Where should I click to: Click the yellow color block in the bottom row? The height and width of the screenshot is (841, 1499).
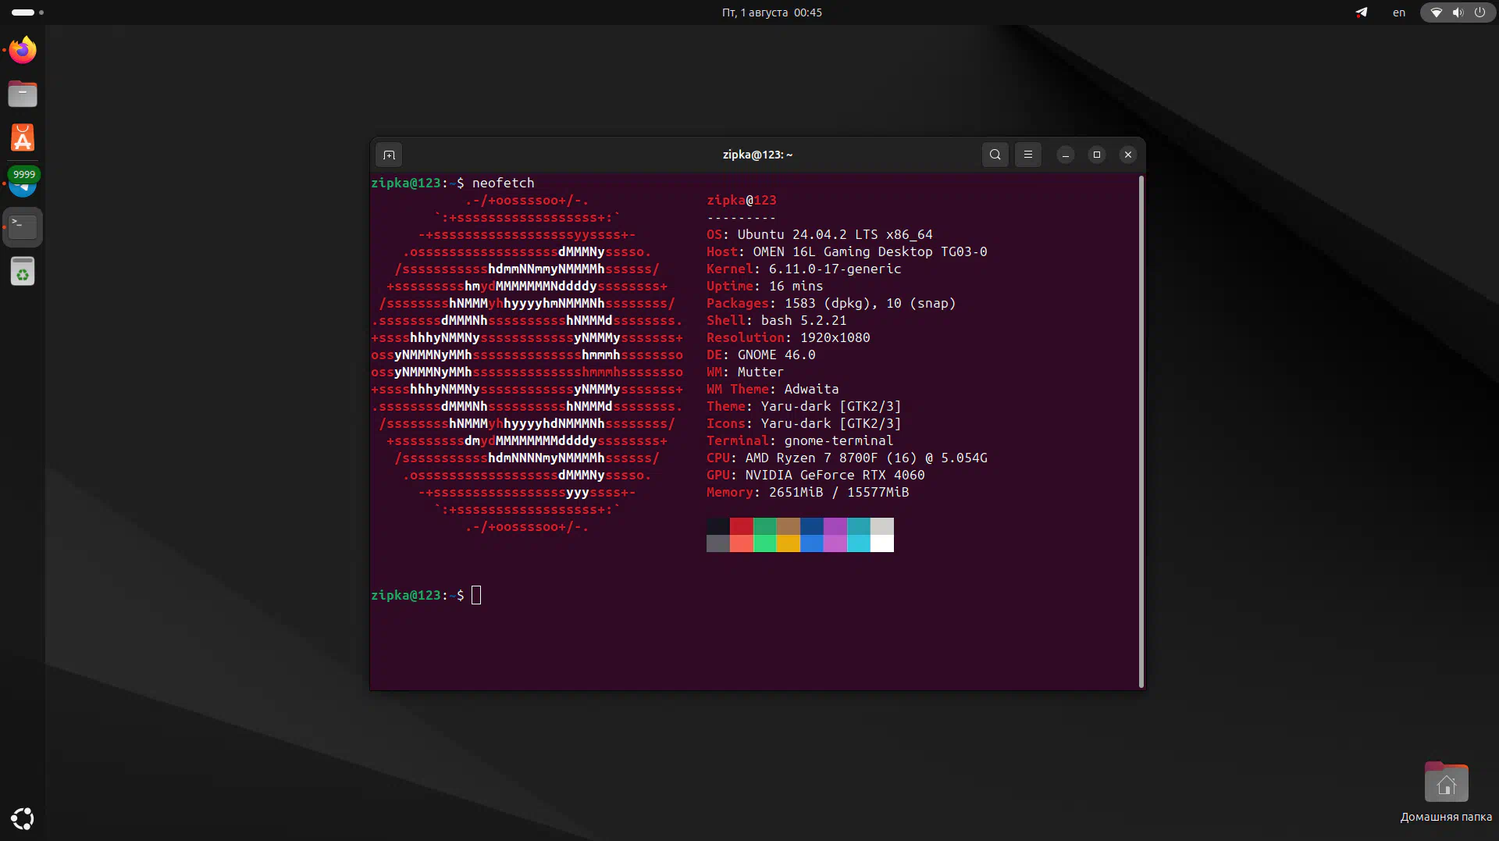pyautogui.click(x=789, y=543)
